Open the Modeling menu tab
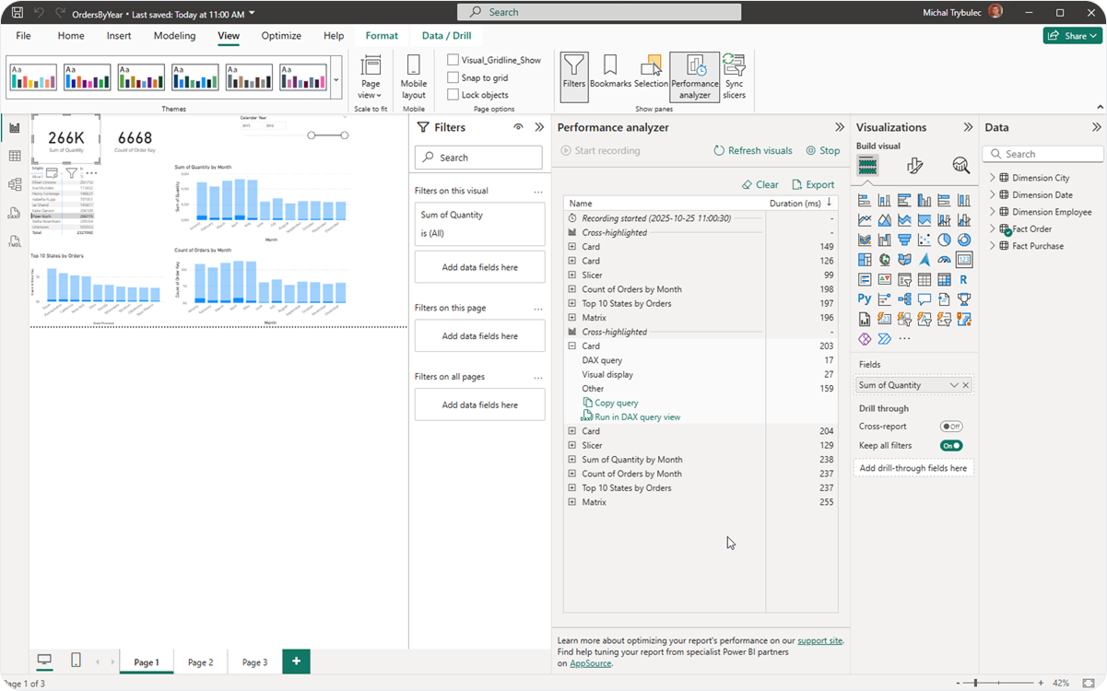 click(174, 35)
